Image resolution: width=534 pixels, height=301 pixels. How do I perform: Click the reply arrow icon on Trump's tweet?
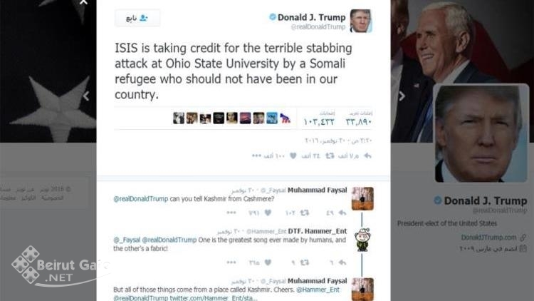367,156
